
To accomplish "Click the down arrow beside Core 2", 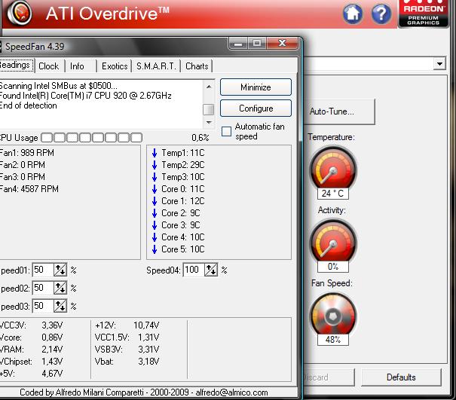I will tap(155, 213).
